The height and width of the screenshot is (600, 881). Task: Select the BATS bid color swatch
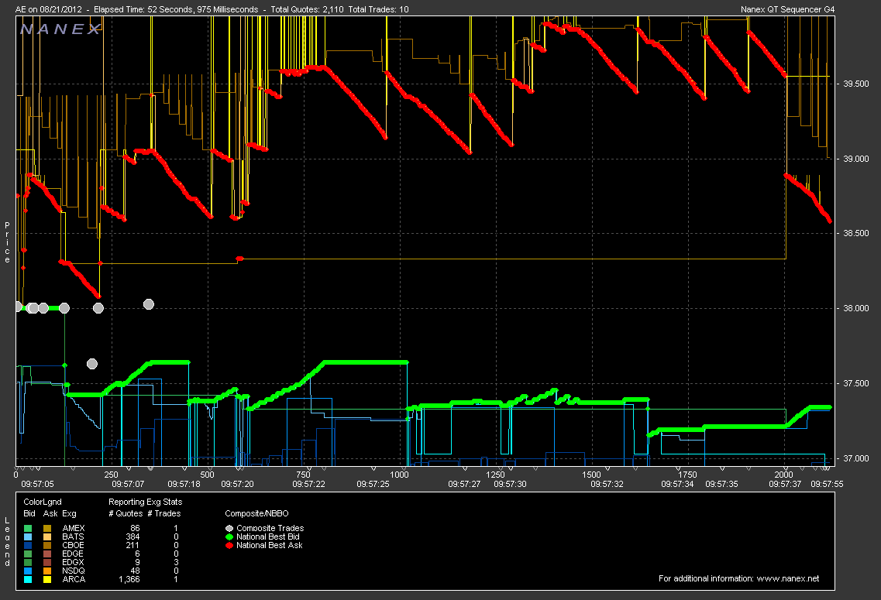pos(28,537)
